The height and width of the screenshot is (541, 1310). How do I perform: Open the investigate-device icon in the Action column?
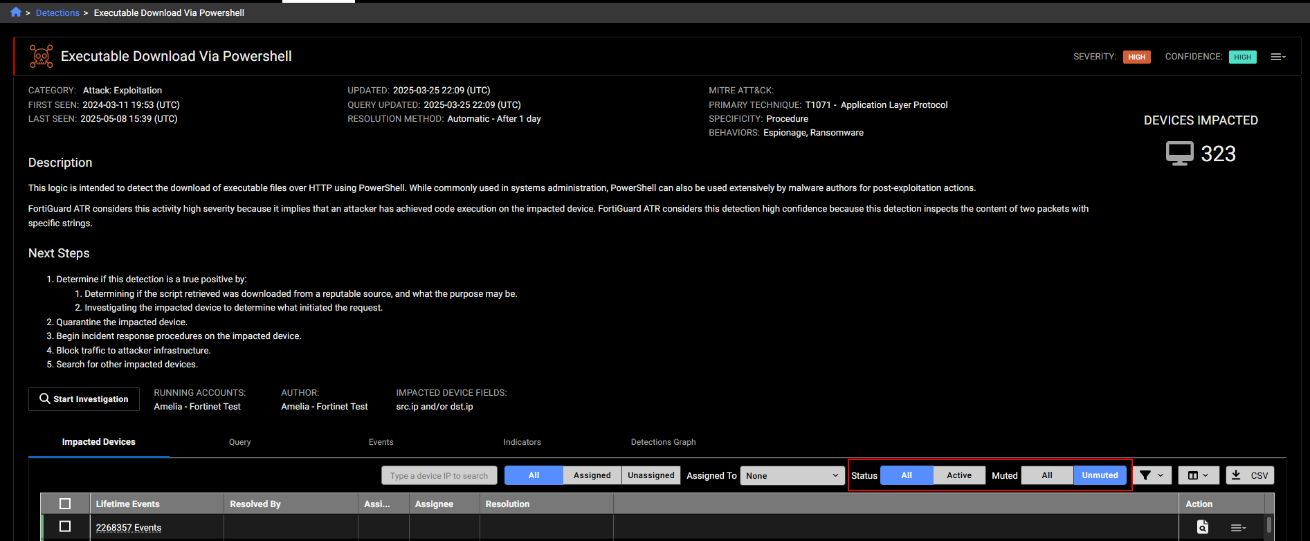[1203, 527]
